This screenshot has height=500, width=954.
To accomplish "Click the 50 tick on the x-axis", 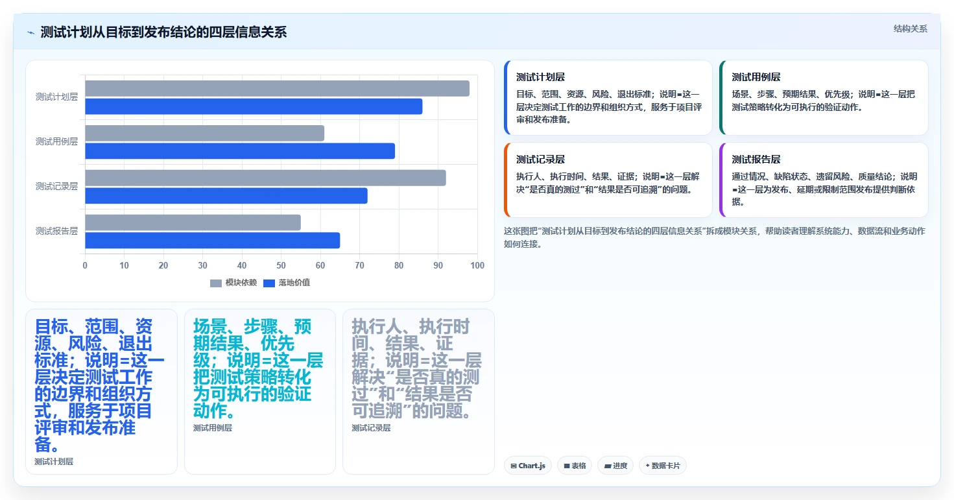I will coord(281,265).
